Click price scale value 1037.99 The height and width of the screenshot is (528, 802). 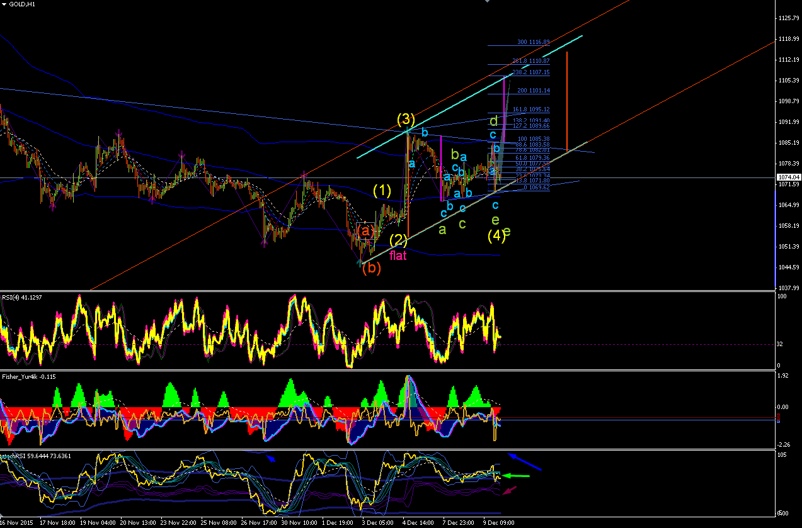[x=789, y=288]
